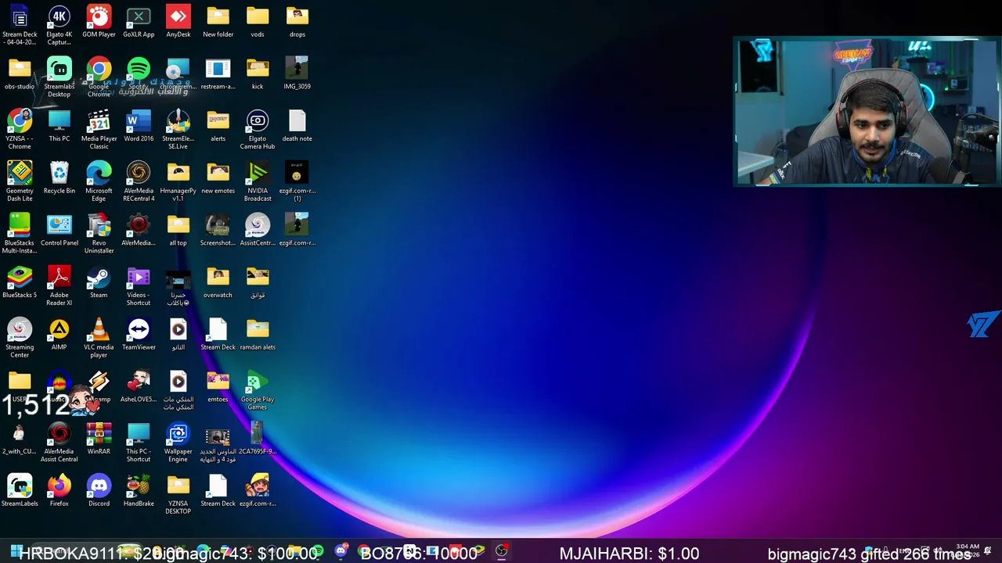Launch BlueStacks 5
Image resolution: width=1002 pixels, height=563 pixels.
coord(20,282)
